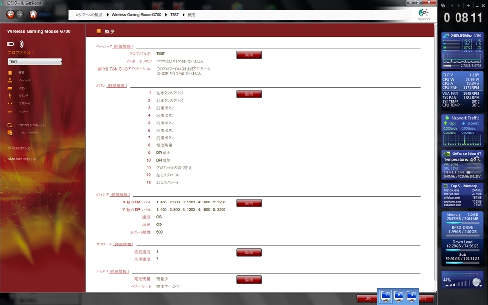Click the next gadget page arrow in sidebar
The width and height of the screenshot is (488, 305).
459,6
